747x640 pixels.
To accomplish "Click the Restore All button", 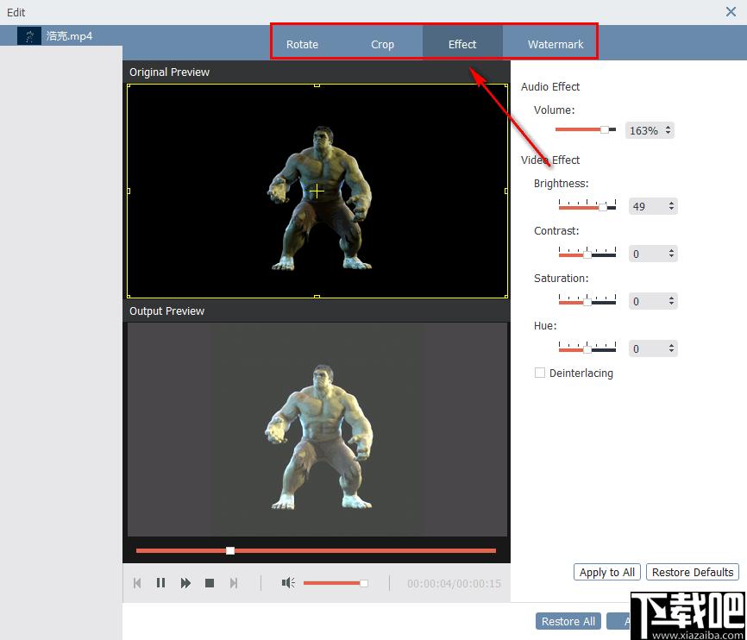I will (568, 621).
